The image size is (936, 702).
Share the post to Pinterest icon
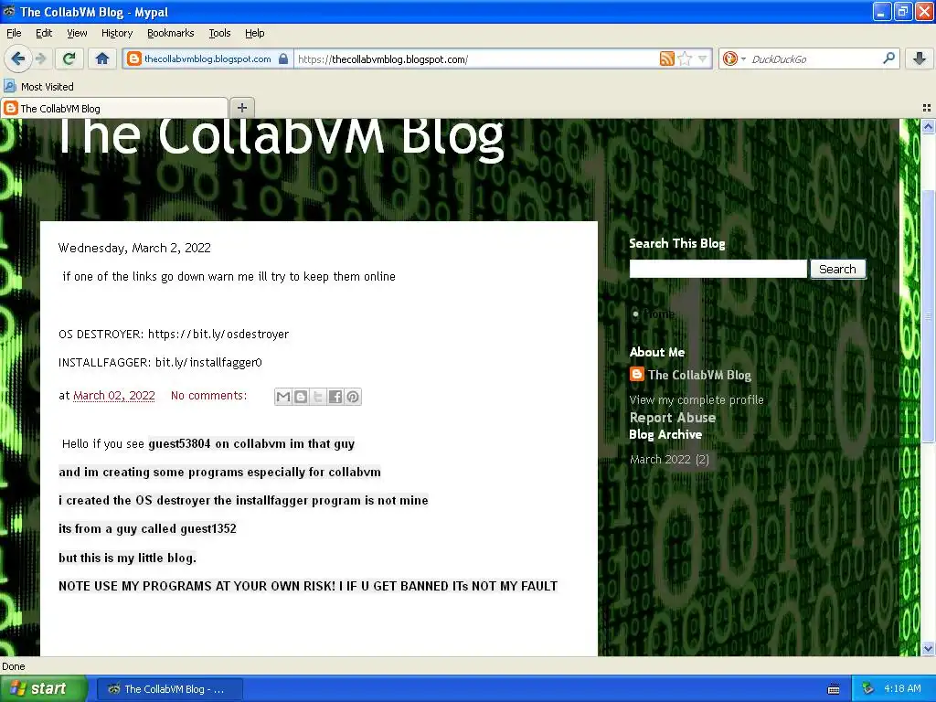pyautogui.click(x=353, y=397)
